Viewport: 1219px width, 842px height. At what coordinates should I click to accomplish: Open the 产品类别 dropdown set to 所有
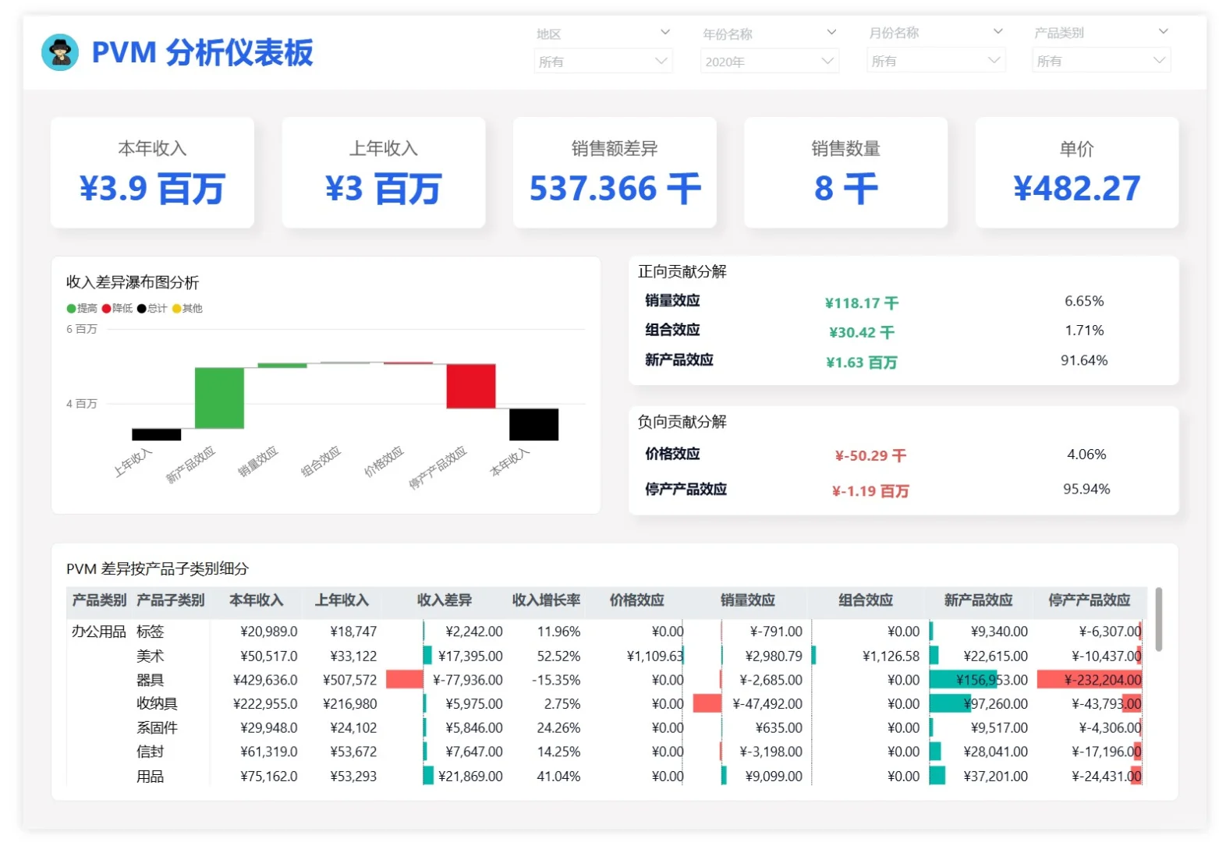click(x=1100, y=60)
